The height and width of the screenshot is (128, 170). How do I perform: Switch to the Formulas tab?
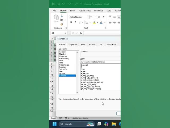coord(99,11)
